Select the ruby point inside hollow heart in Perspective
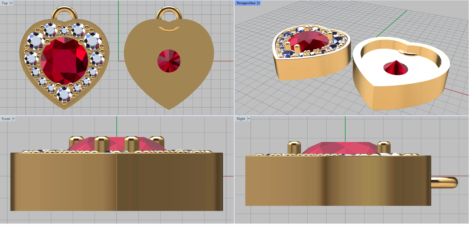This screenshot has width=469, height=226. [396, 68]
